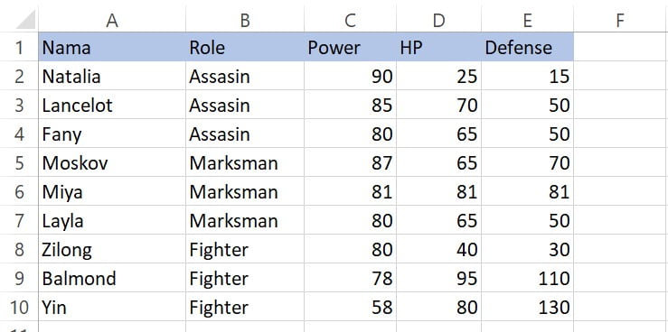Select Natalia's power value 90

[350, 76]
